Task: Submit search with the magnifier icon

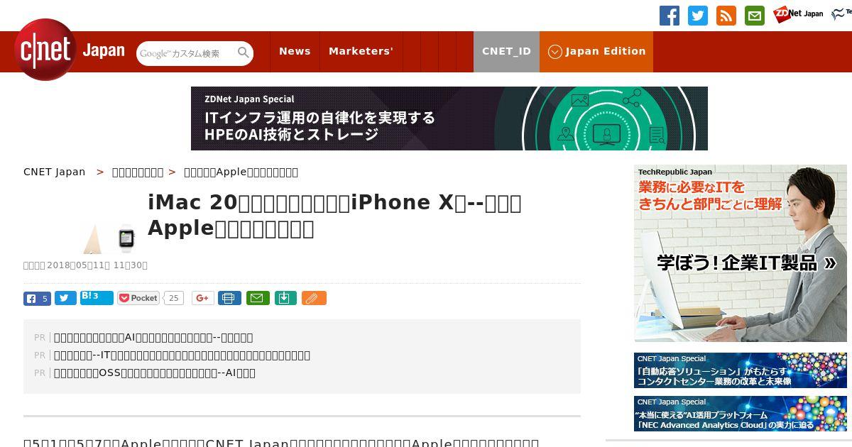Action: tap(244, 53)
